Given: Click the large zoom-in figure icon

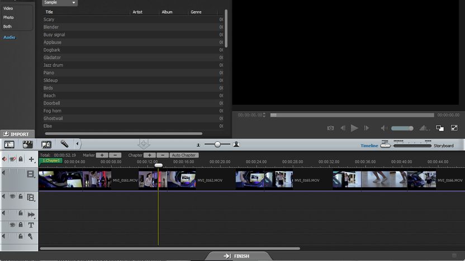Looking at the screenshot, I should point(236,144).
